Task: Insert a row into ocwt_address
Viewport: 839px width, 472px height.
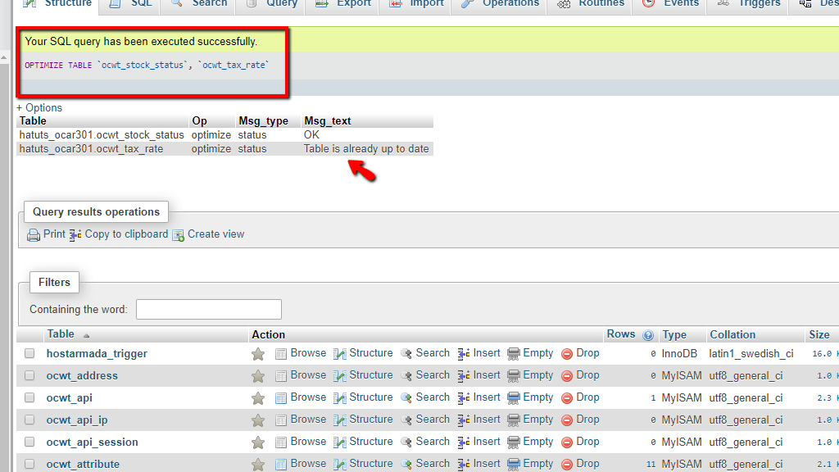Action: click(487, 374)
